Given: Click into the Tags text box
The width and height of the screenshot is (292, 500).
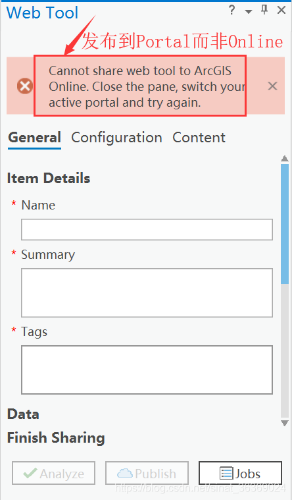Looking at the screenshot, I should click(x=147, y=370).
